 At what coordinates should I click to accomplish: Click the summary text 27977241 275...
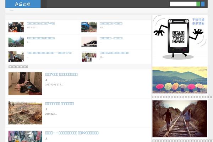tap(54, 84)
